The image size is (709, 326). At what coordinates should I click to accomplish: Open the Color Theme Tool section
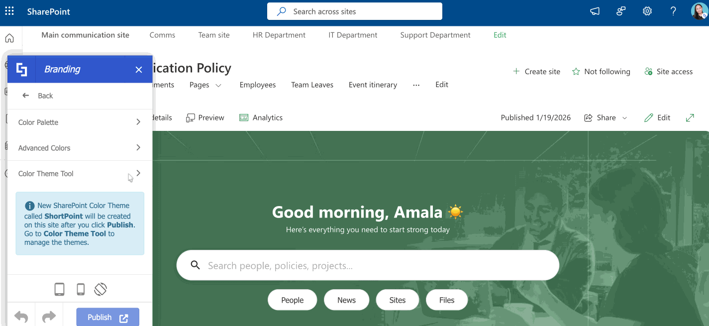click(x=80, y=173)
